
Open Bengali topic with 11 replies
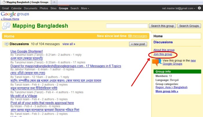(x=34, y=88)
